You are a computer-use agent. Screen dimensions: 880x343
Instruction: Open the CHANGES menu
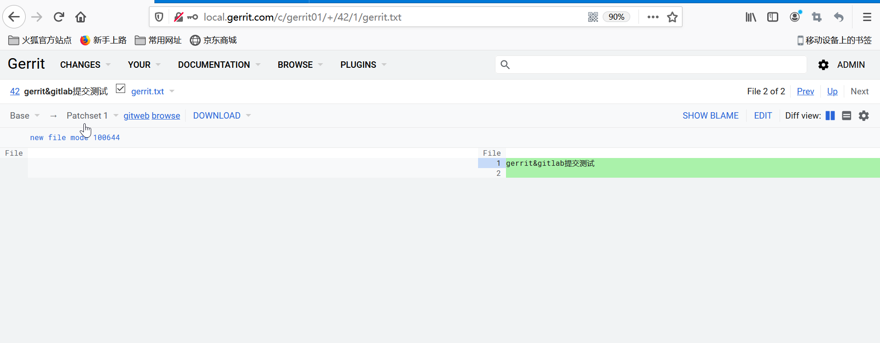point(85,65)
